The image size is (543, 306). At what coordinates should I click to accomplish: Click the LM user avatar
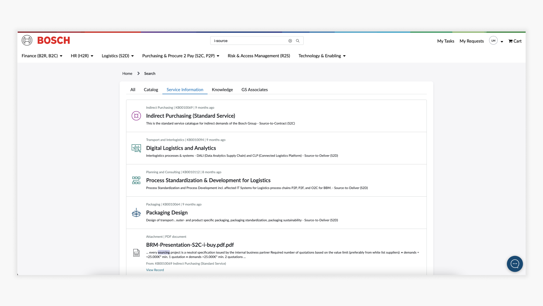point(493,40)
